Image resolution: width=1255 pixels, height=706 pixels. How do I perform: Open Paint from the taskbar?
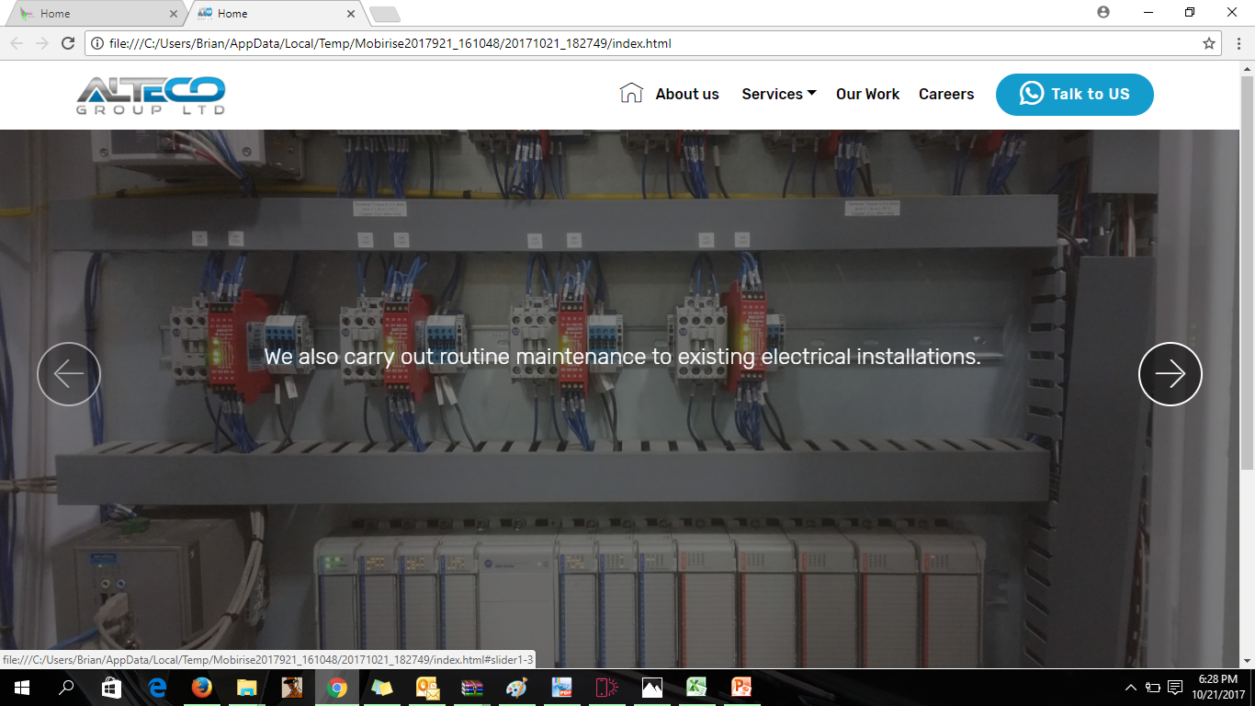pos(516,688)
